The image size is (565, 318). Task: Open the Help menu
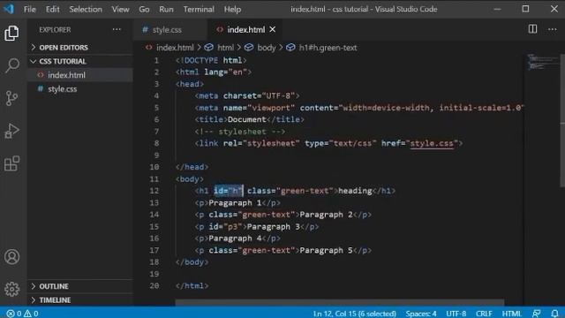pos(232,9)
